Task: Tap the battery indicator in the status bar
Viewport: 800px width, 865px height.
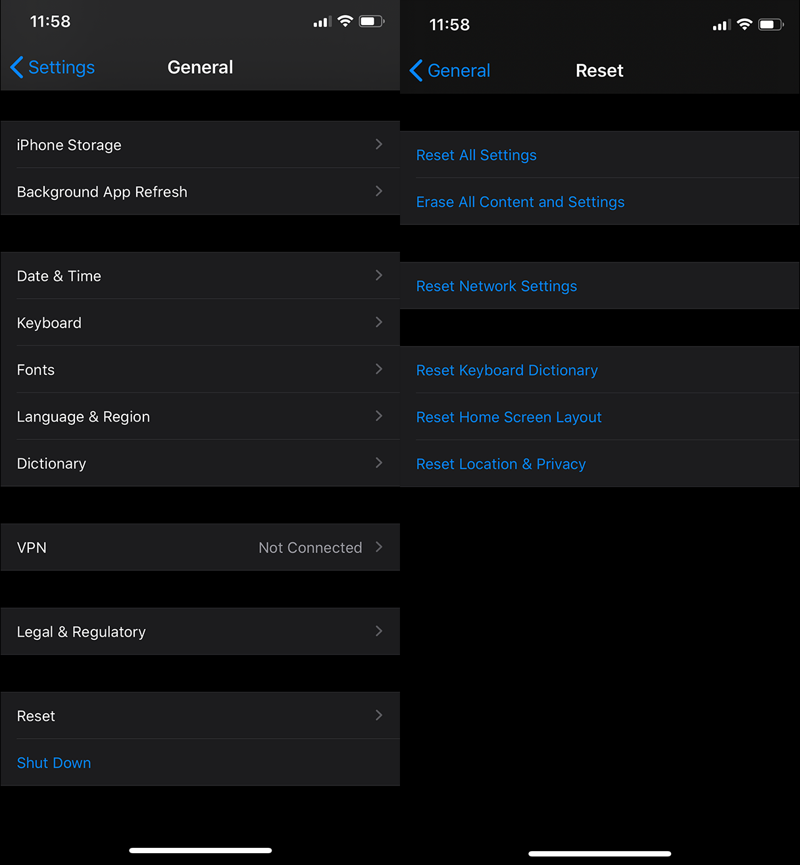Action: pos(370,20)
